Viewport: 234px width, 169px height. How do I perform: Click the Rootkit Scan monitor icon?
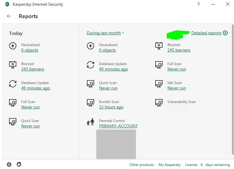pyautogui.click(x=91, y=103)
